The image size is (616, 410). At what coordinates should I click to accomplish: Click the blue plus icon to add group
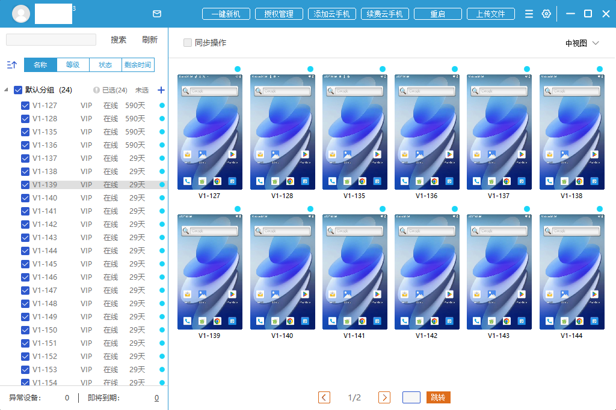[x=161, y=90]
